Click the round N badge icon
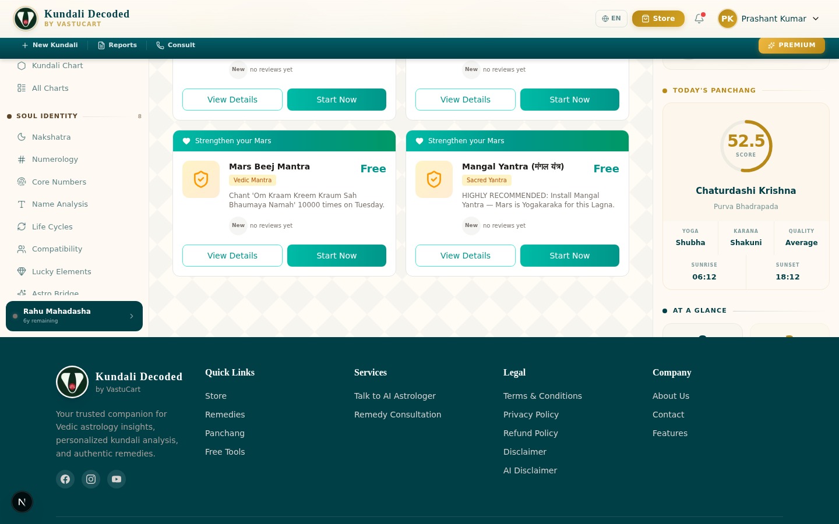 click(x=22, y=502)
